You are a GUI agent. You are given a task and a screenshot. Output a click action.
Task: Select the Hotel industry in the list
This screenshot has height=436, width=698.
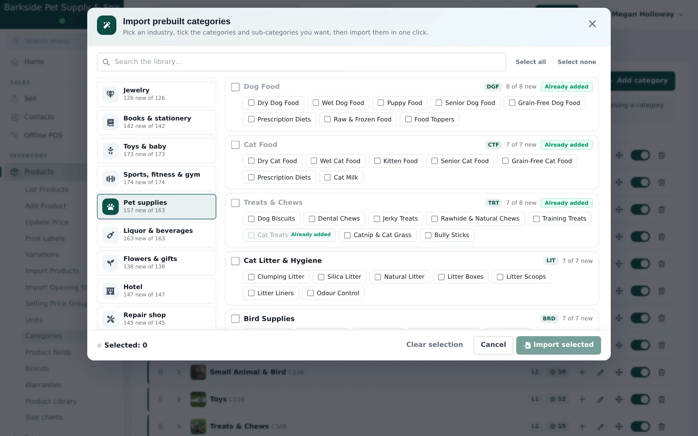point(156,291)
